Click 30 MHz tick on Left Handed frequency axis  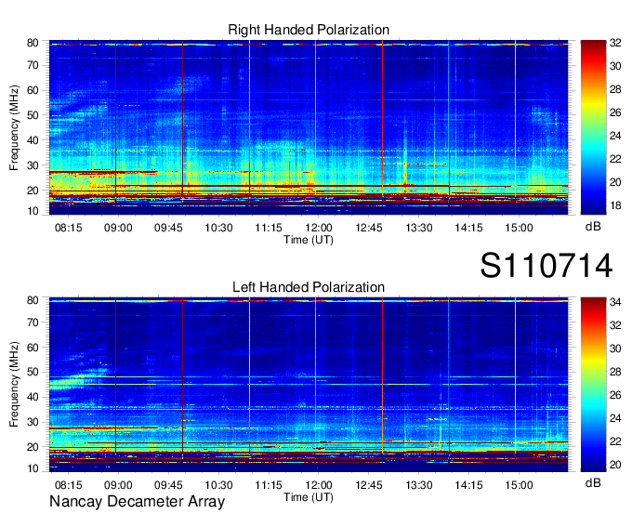coord(33,422)
